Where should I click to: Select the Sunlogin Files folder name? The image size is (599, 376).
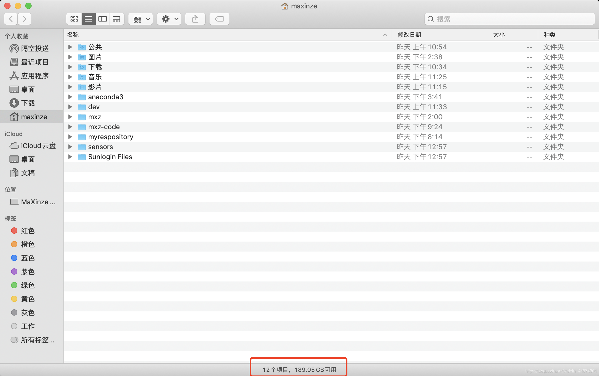tap(110, 157)
